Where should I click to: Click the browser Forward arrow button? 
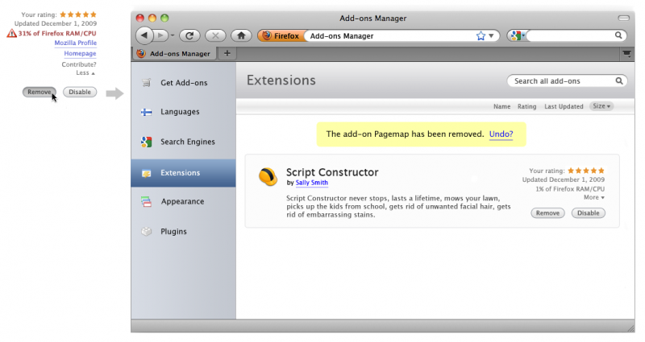(160, 35)
